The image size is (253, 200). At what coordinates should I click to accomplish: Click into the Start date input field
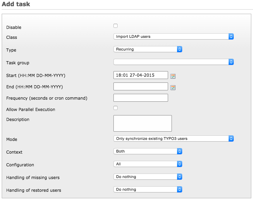141,75
